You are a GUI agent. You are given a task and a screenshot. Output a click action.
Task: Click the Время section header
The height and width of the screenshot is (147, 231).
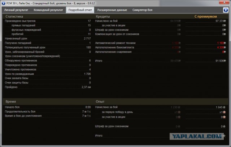(10, 101)
